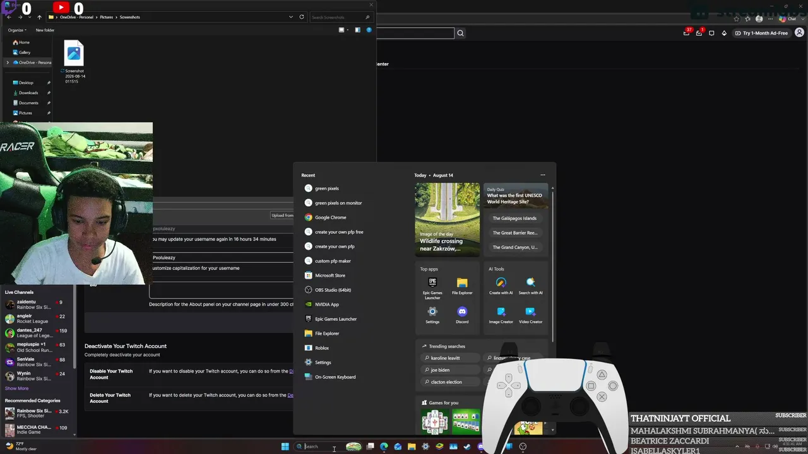808x454 pixels.
Task: Launch Steam from the taskbar
Action: pos(467,446)
